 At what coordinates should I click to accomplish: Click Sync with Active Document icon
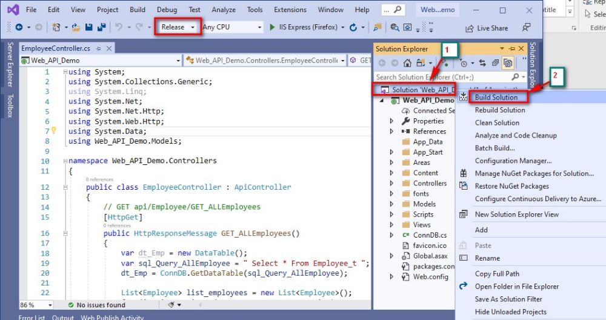click(x=482, y=62)
